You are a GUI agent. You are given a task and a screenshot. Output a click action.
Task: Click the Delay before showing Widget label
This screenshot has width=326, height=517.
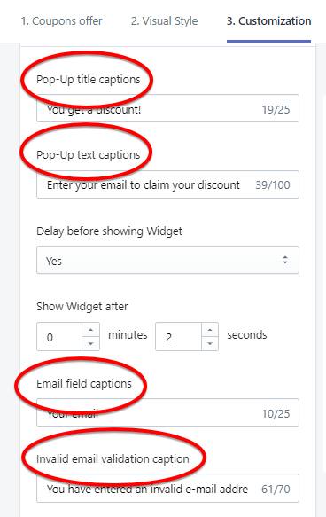pos(109,231)
